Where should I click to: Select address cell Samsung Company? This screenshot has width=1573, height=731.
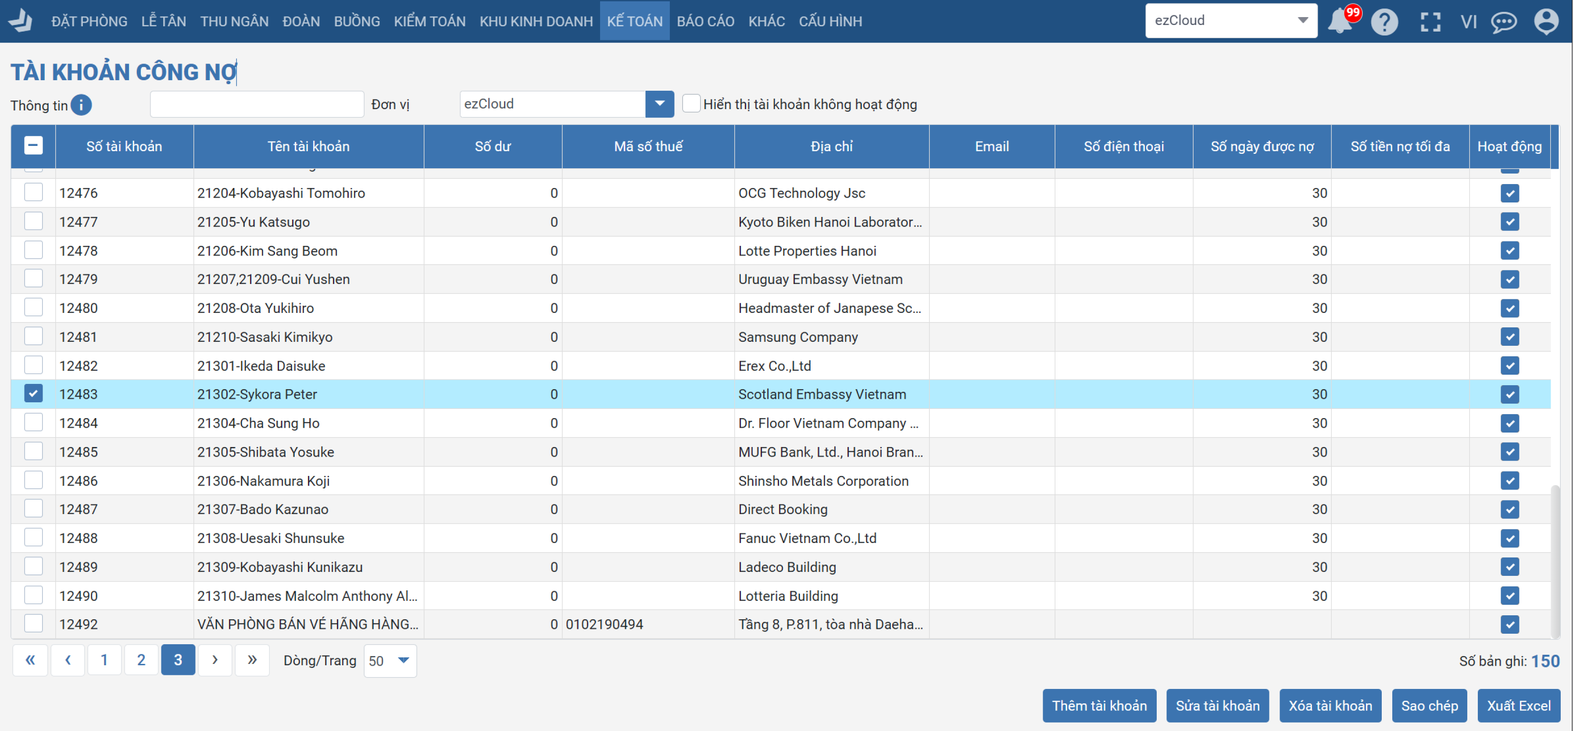(797, 337)
